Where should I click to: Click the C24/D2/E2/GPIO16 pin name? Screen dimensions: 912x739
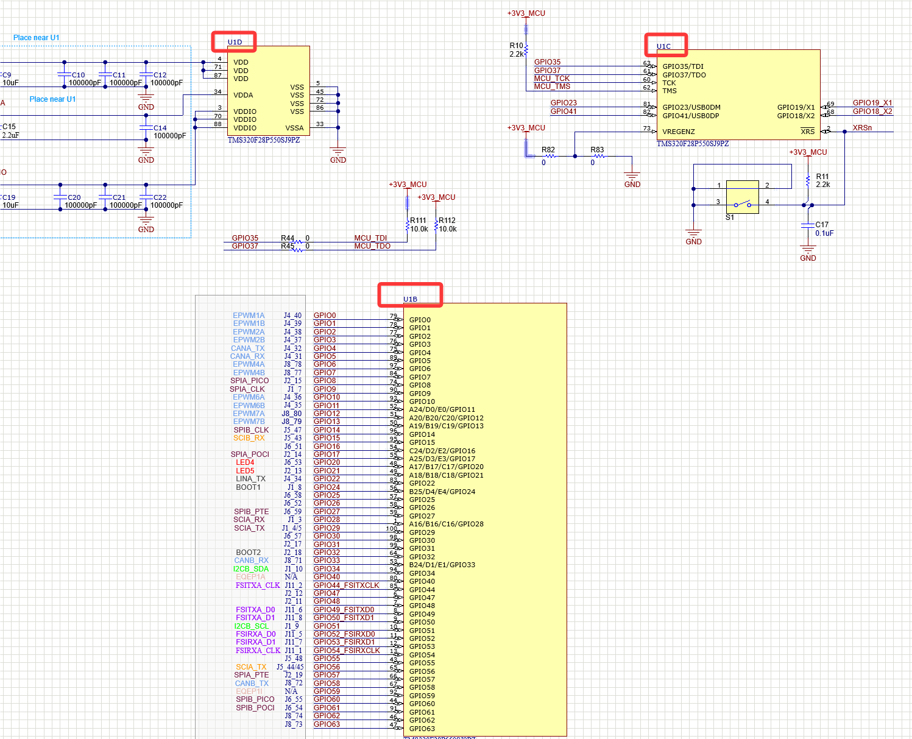pyautogui.click(x=442, y=451)
